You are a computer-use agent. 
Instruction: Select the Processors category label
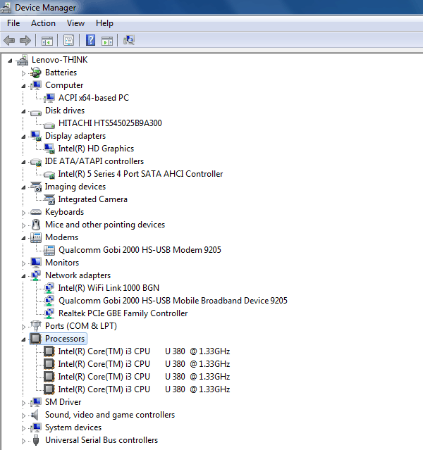(x=65, y=339)
